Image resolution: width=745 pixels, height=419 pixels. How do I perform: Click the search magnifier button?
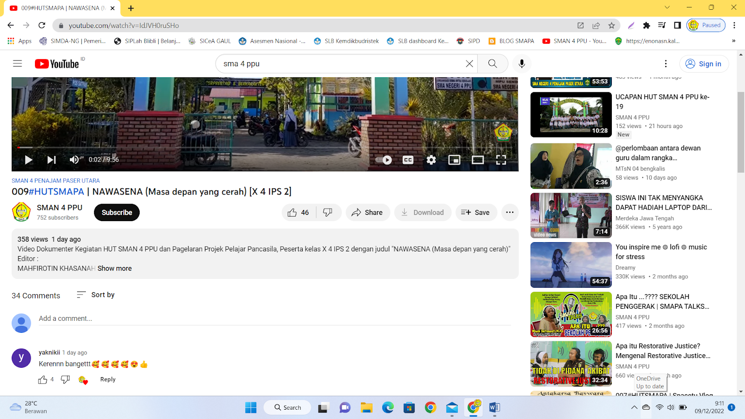(493, 64)
